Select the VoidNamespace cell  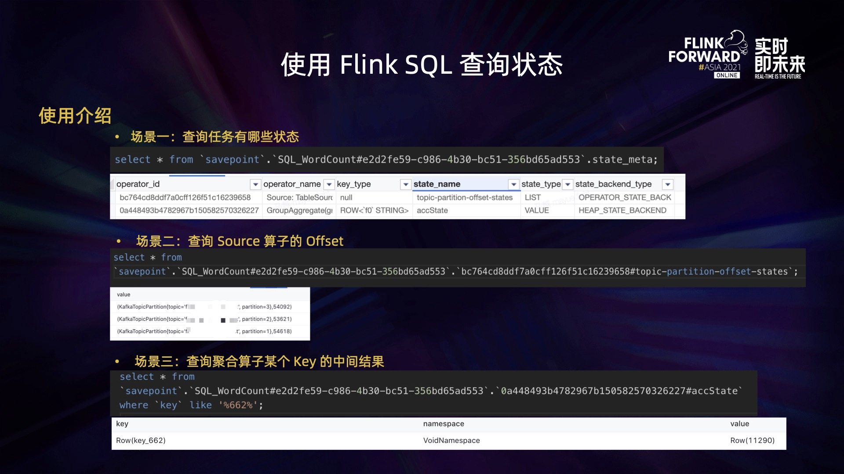451,440
